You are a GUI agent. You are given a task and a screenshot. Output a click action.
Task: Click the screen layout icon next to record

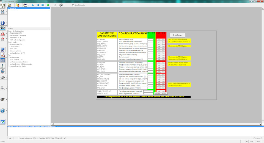click(x=55, y=5)
